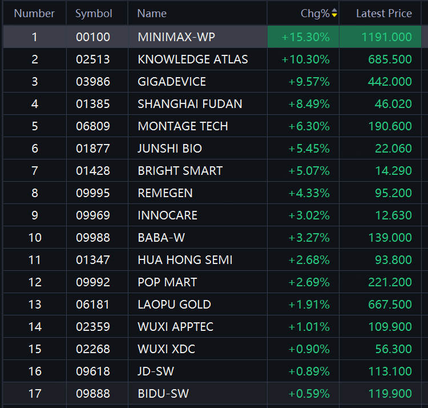Click the Latest Price column header
This screenshot has width=428, height=408.
click(384, 13)
